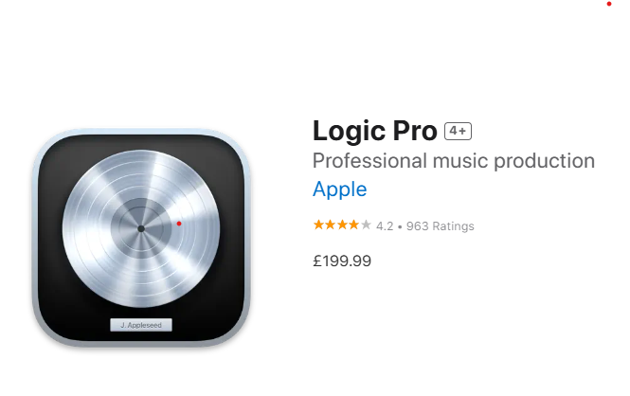Viewport: 630px width, 396px height.
Task: Click the word Pro in the title
Action: (415, 132)
